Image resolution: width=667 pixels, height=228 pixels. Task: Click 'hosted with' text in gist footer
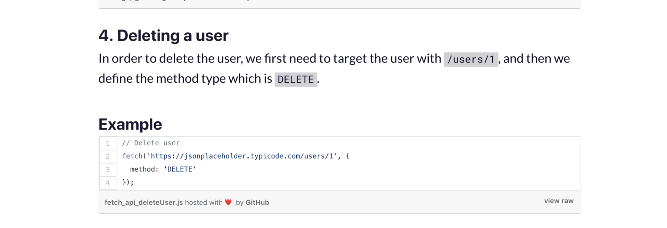click(204, 202)
